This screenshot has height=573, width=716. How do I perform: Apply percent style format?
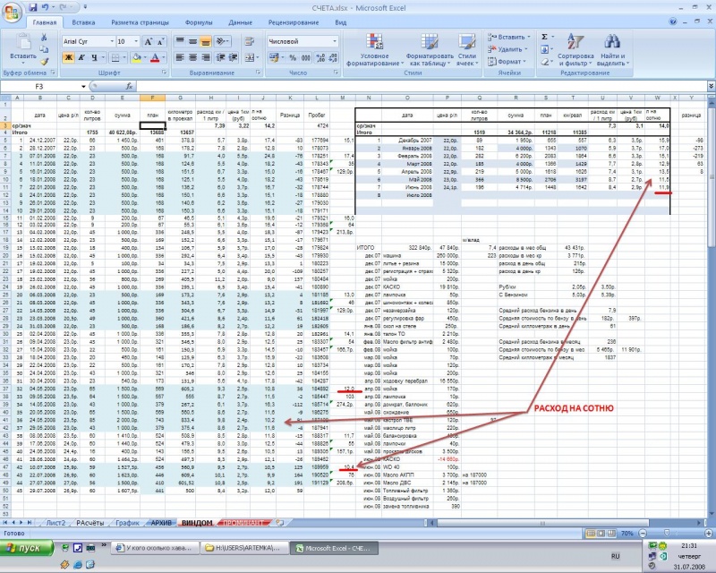click(292, 56)
